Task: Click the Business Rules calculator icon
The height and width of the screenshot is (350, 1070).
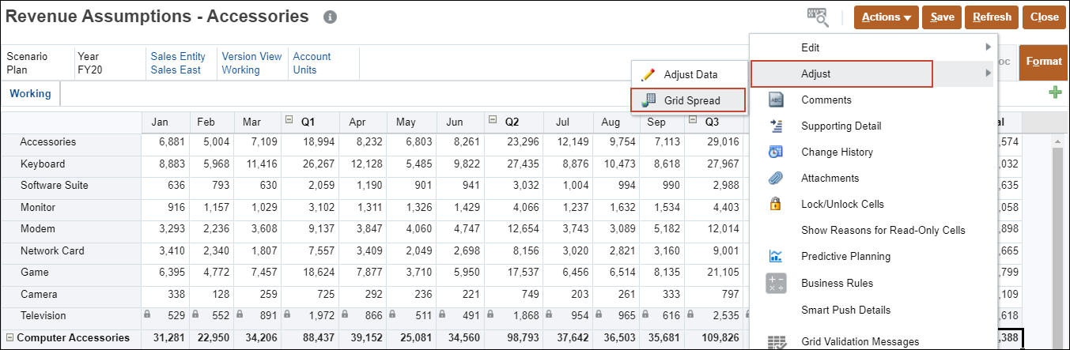Action: [776, 283]
